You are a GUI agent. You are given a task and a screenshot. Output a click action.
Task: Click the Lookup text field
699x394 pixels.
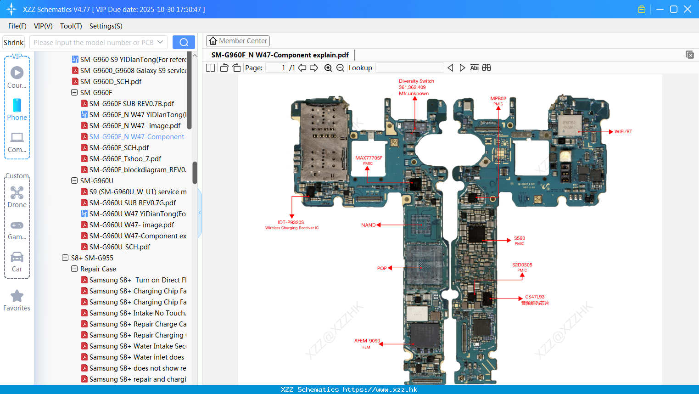(409, 68)
